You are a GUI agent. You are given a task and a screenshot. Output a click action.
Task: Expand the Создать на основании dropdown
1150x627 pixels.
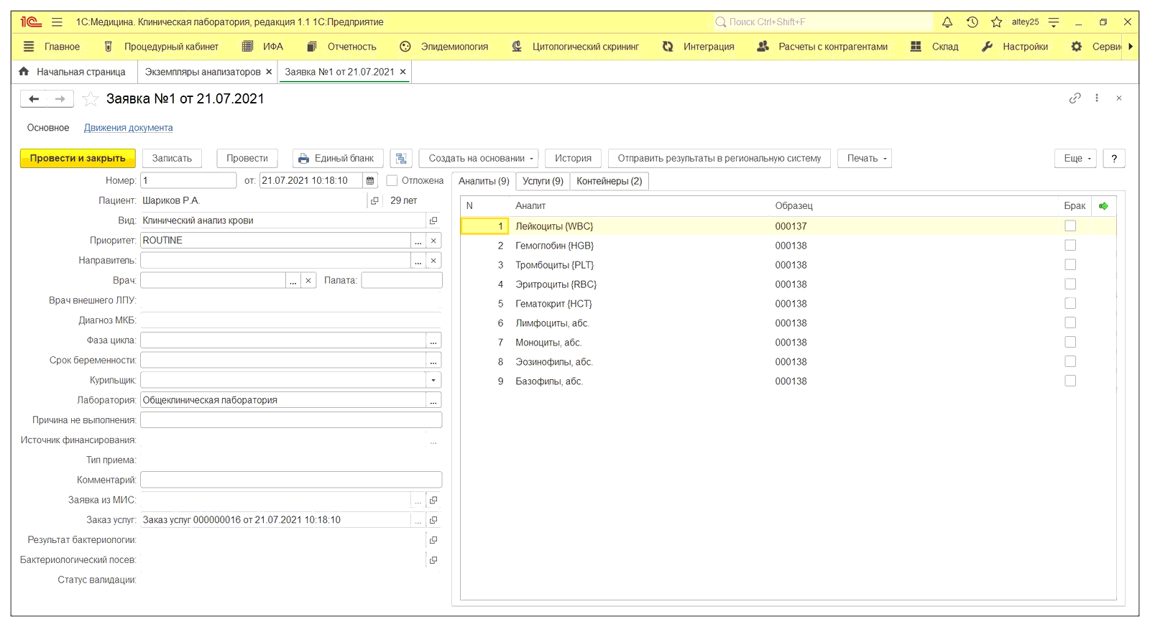pyautogui.click(x=479, y=159)
